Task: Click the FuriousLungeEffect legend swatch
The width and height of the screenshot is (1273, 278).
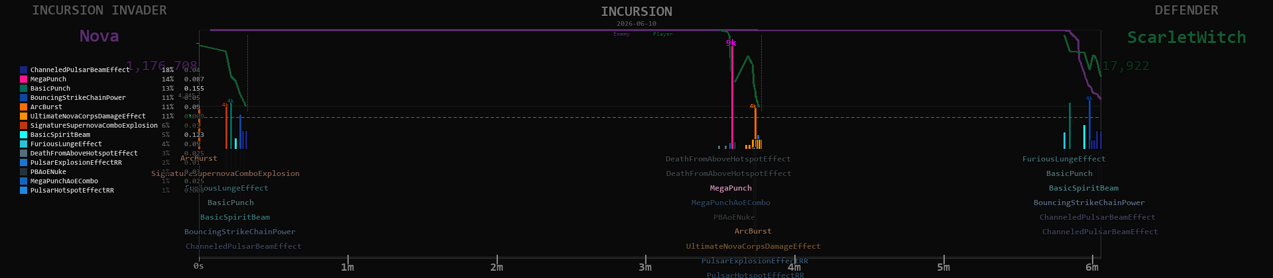Action: pos(23,144)
